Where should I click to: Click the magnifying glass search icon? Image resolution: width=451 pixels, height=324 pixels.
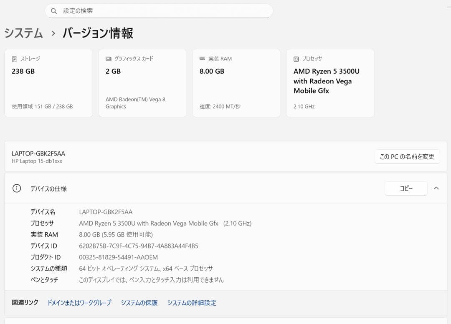click(x=54, y=11)
